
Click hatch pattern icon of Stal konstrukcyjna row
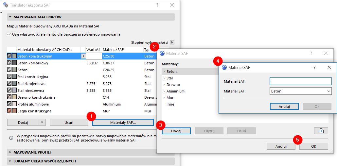point(9,77)
